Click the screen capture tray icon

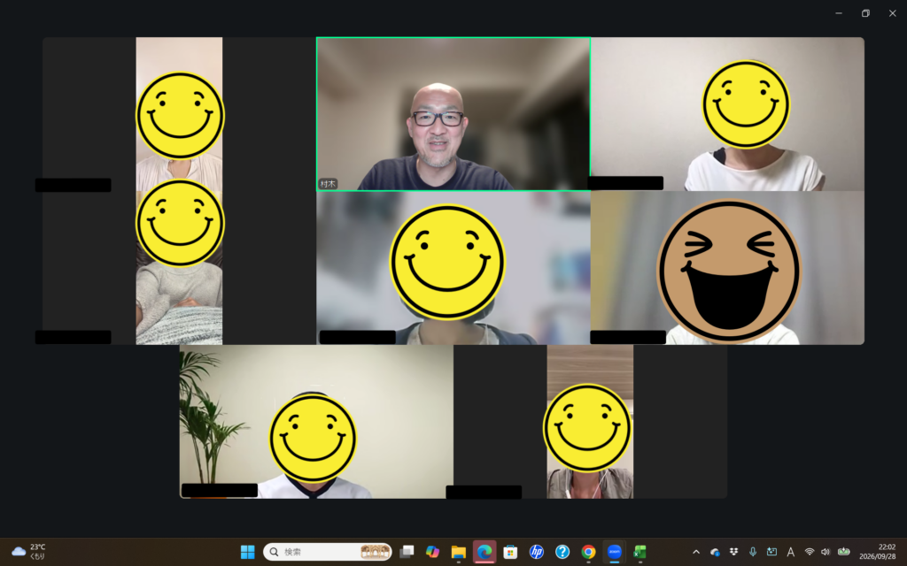[771, 552]
